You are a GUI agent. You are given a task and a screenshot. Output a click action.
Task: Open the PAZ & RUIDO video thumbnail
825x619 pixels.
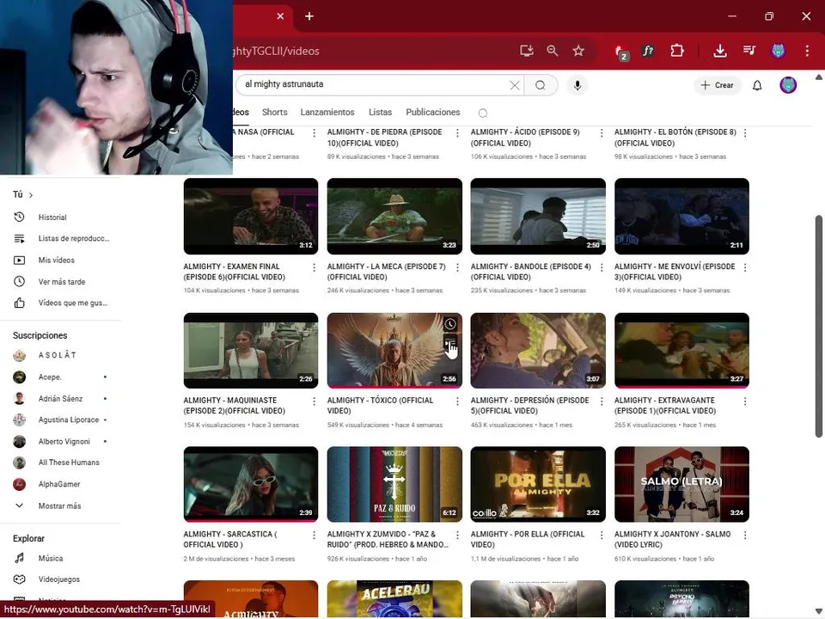point(394,484)
